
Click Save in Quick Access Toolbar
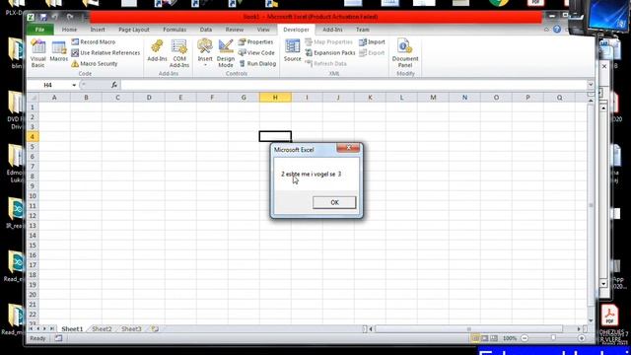pos(43,17)
